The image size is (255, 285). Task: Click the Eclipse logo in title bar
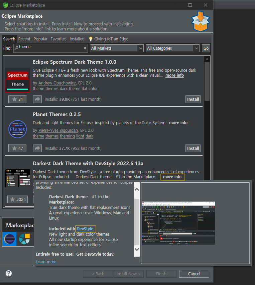coord(5,5)
